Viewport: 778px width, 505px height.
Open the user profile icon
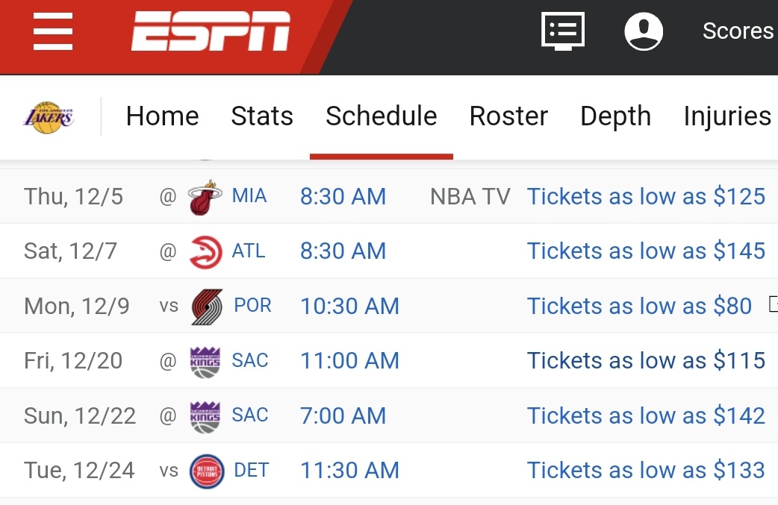pyautogui.click(x=644, y=31)
